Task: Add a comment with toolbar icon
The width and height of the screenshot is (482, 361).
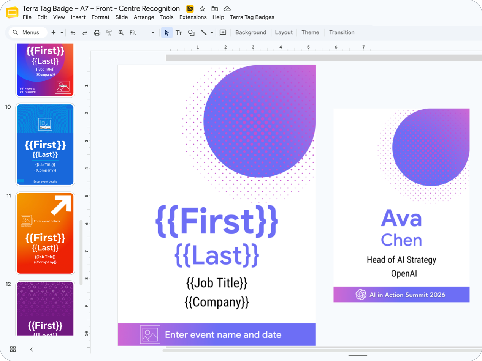Action: (x=223, y=33)
